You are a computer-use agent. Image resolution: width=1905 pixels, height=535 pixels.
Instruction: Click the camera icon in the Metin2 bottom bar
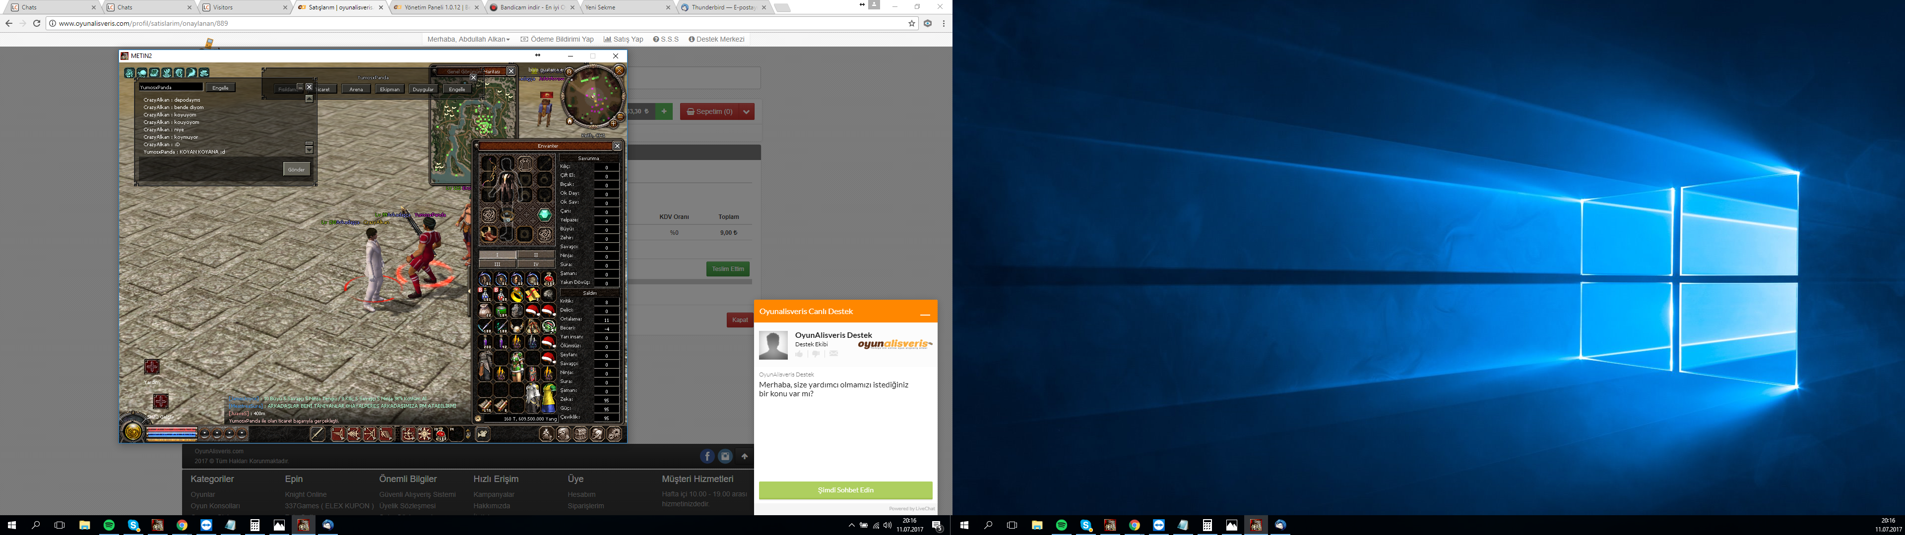click(x=483, y=434)
